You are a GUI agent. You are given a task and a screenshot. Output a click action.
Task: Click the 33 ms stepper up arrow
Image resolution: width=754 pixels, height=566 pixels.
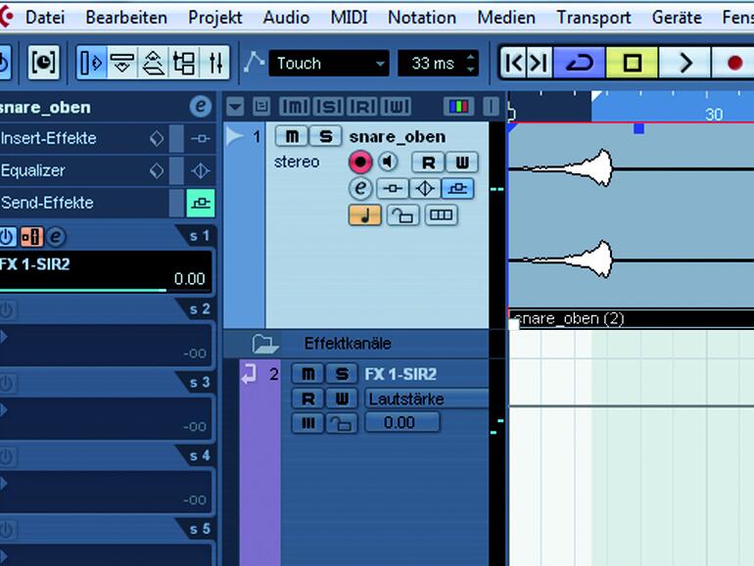(x=470, y=57)
